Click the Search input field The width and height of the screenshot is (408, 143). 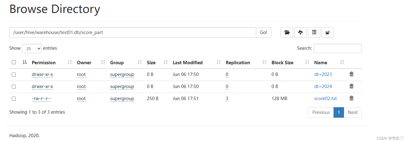click(338, 48)
